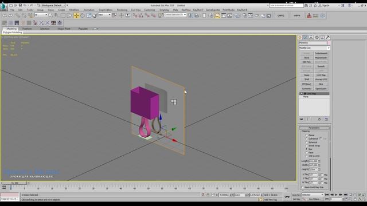Open the Modifiers menu

[x=74, y=10]
